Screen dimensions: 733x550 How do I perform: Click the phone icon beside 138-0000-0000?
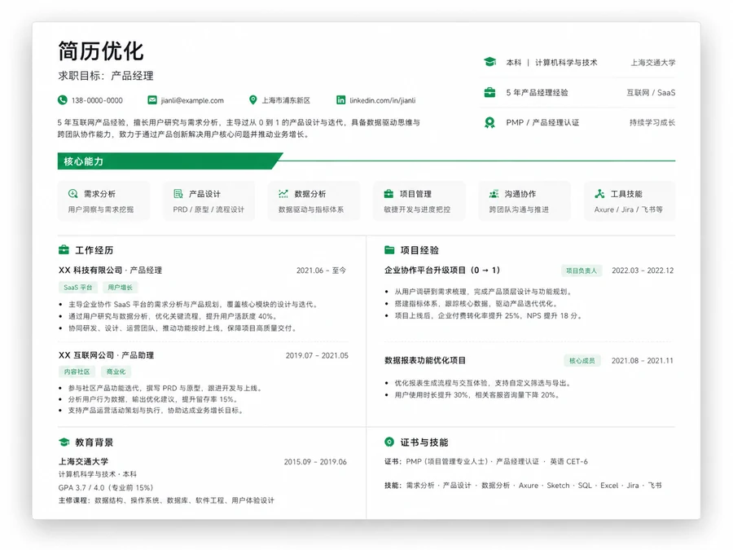pos(62,100)
